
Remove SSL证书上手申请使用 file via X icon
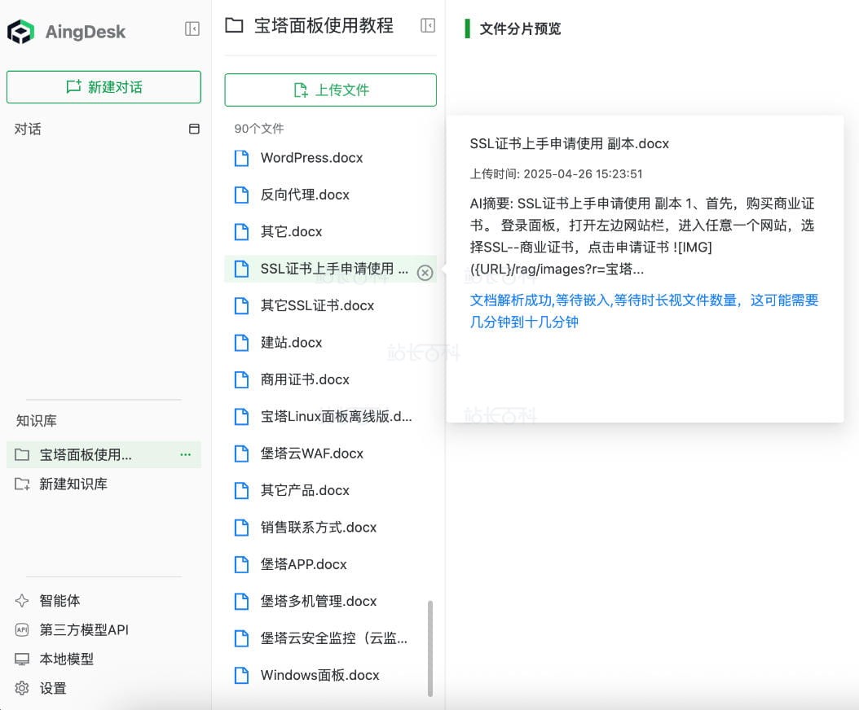point(425,272)
